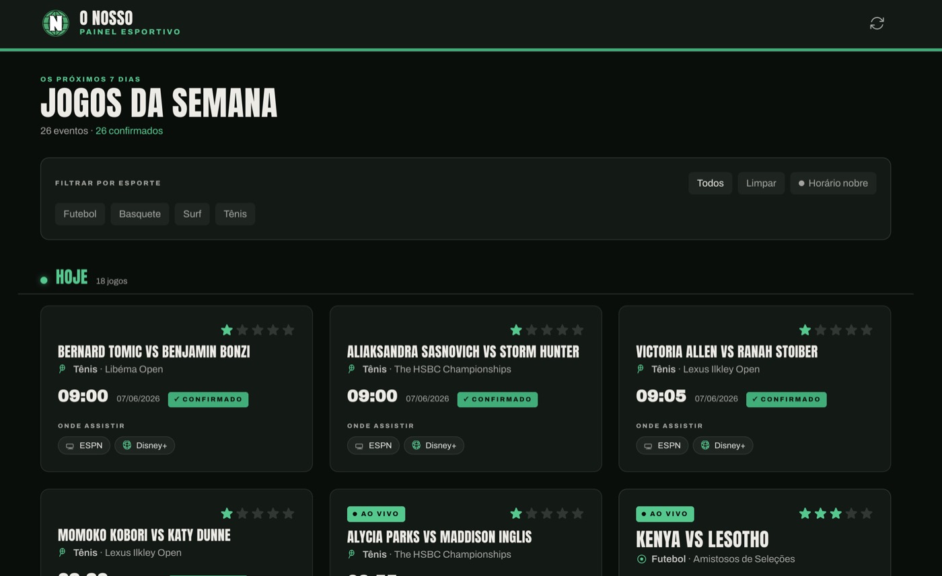Rate Parks vs Inglis second star
Screen dimensions: 942x576
tap(532, 513)
